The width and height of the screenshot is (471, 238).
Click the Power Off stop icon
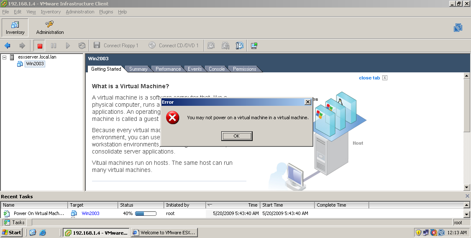click(x=40, y=46)
